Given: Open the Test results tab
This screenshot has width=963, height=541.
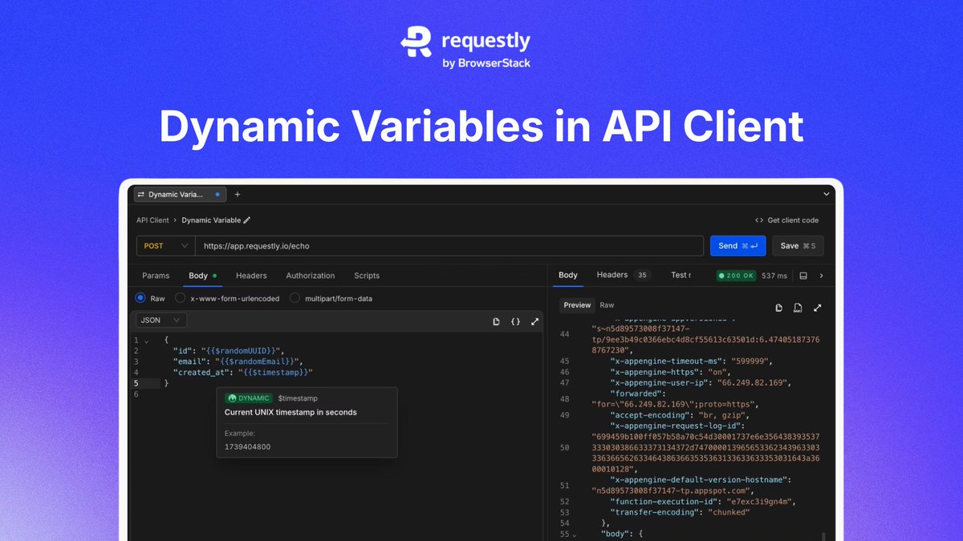Looking at the screenshot, I should [680, 275].
